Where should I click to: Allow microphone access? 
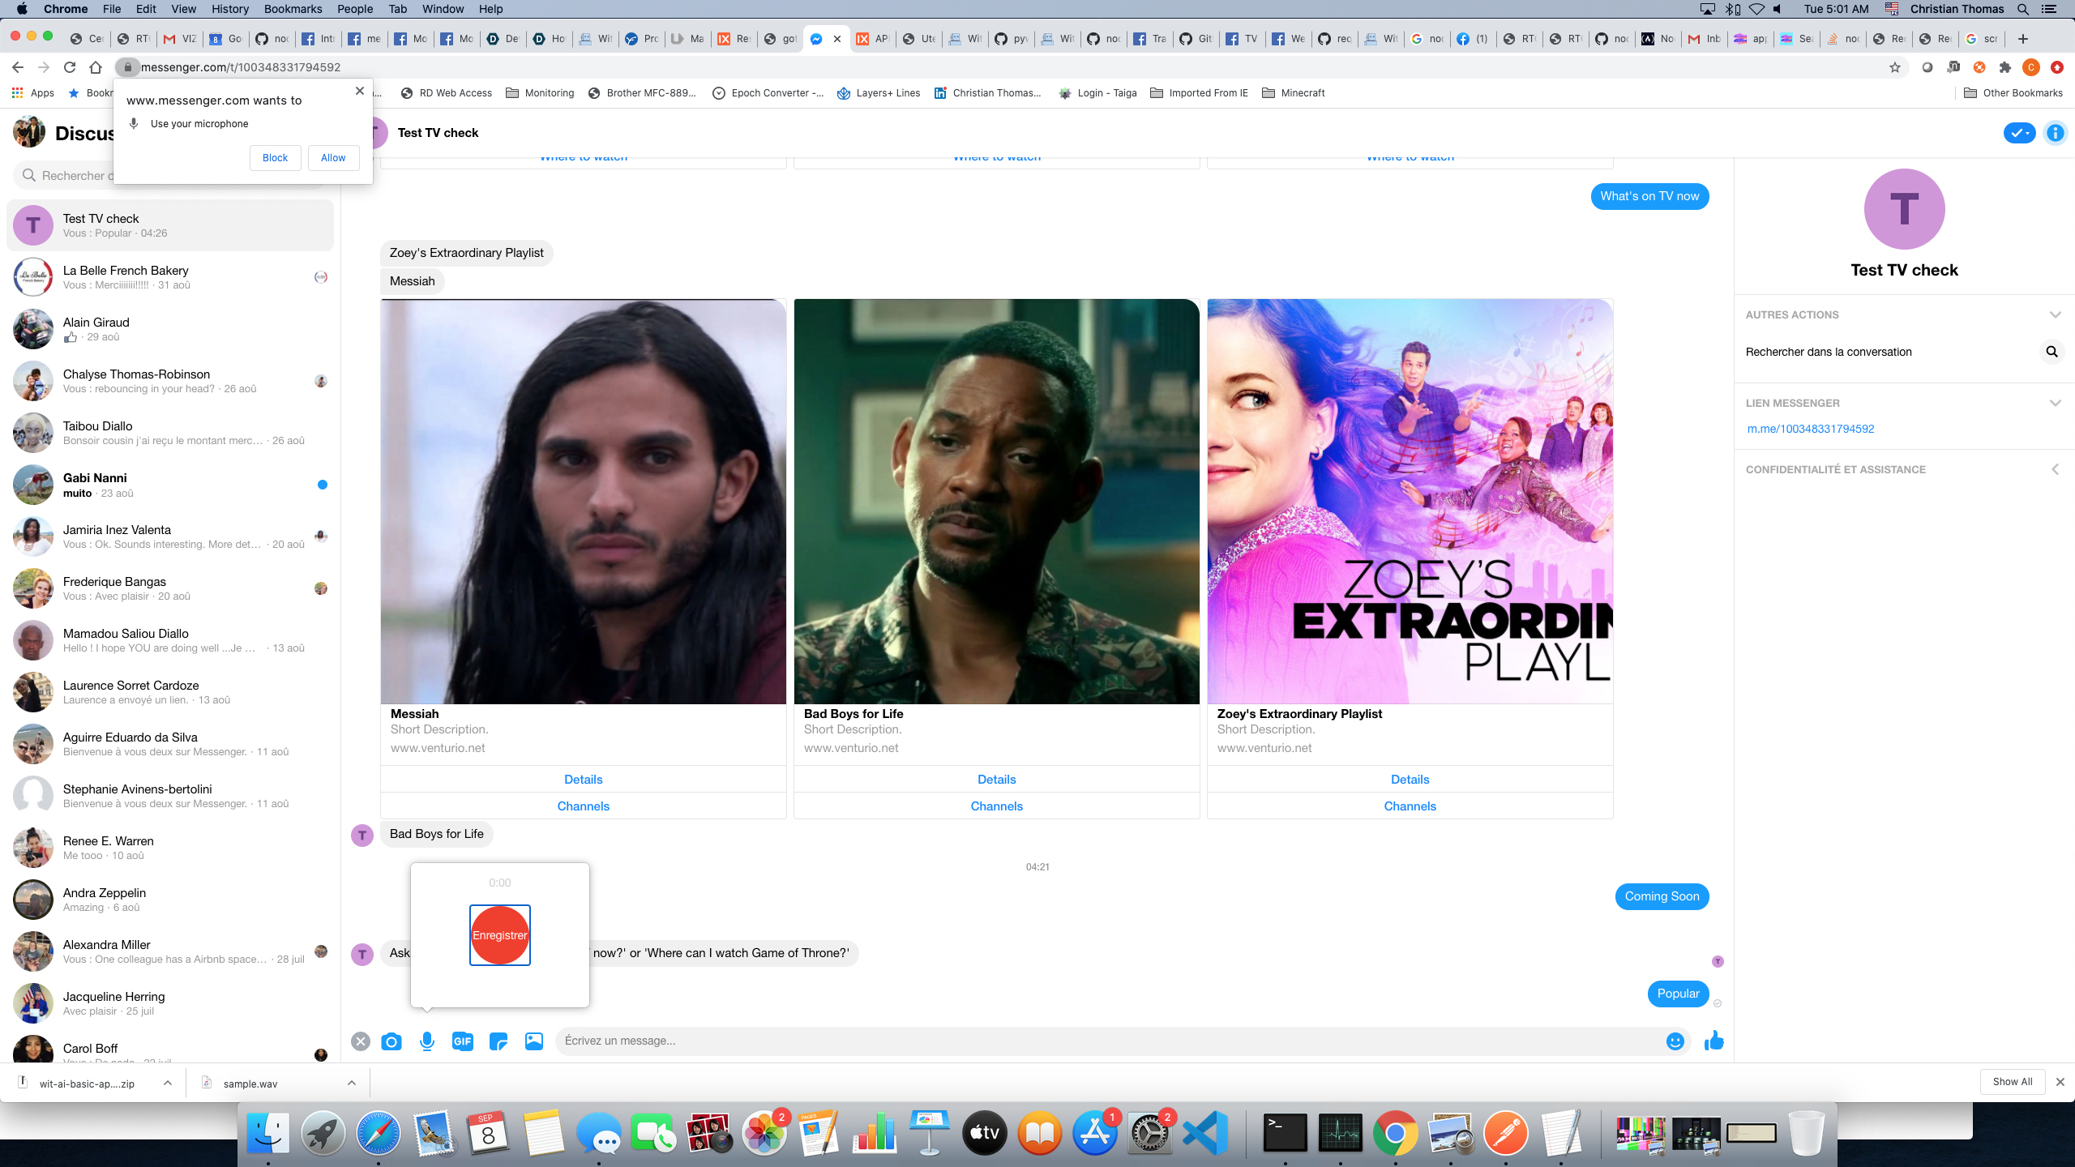point(333,158)
